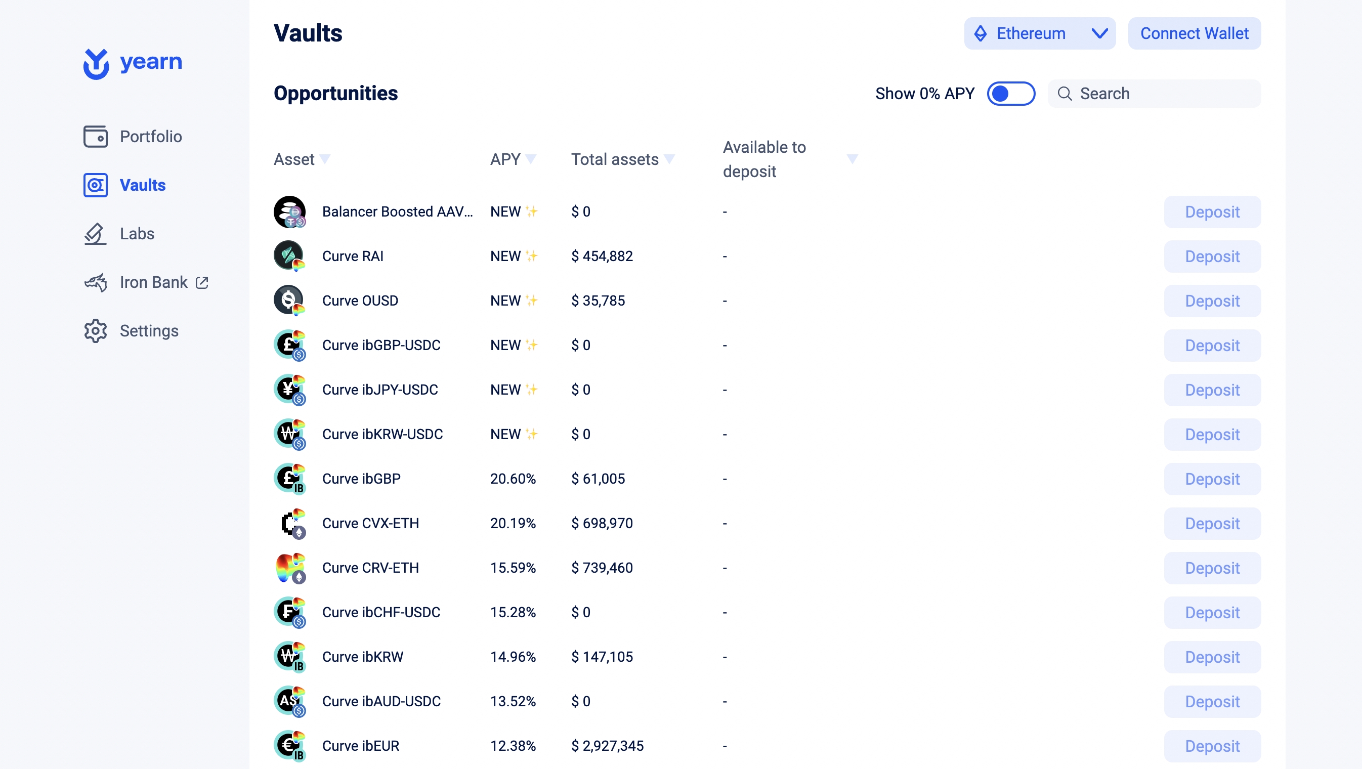Deposit into Curve ibCHF-USDC vault
This screenshot has height=769, width=1362.
coord(1212,612)
